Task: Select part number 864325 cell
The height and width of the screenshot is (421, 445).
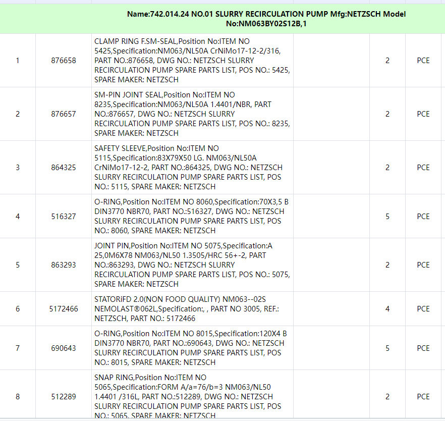Action: (64, 168)
